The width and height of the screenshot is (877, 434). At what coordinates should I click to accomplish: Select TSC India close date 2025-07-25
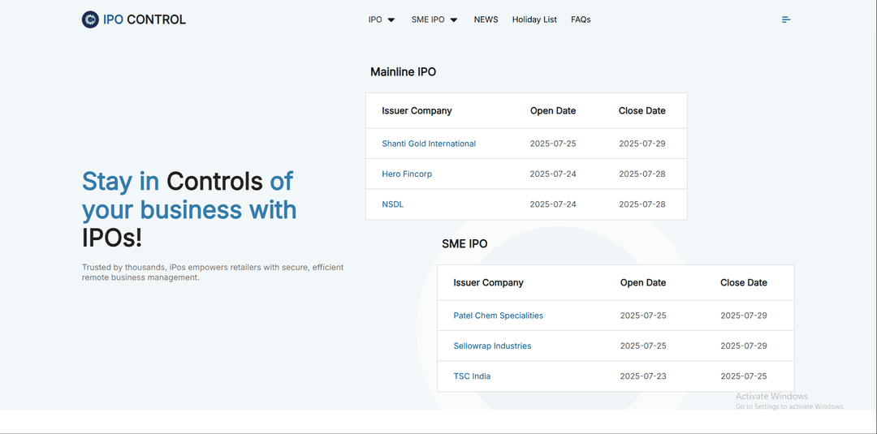click(743, 376)
